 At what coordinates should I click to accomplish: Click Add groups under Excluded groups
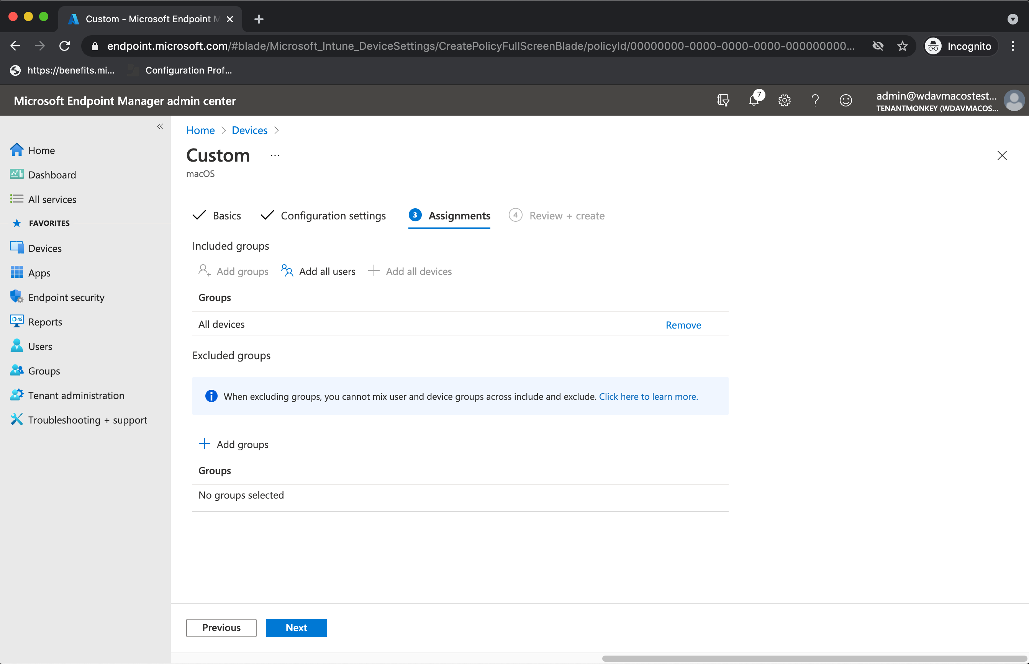pos(233,444)
